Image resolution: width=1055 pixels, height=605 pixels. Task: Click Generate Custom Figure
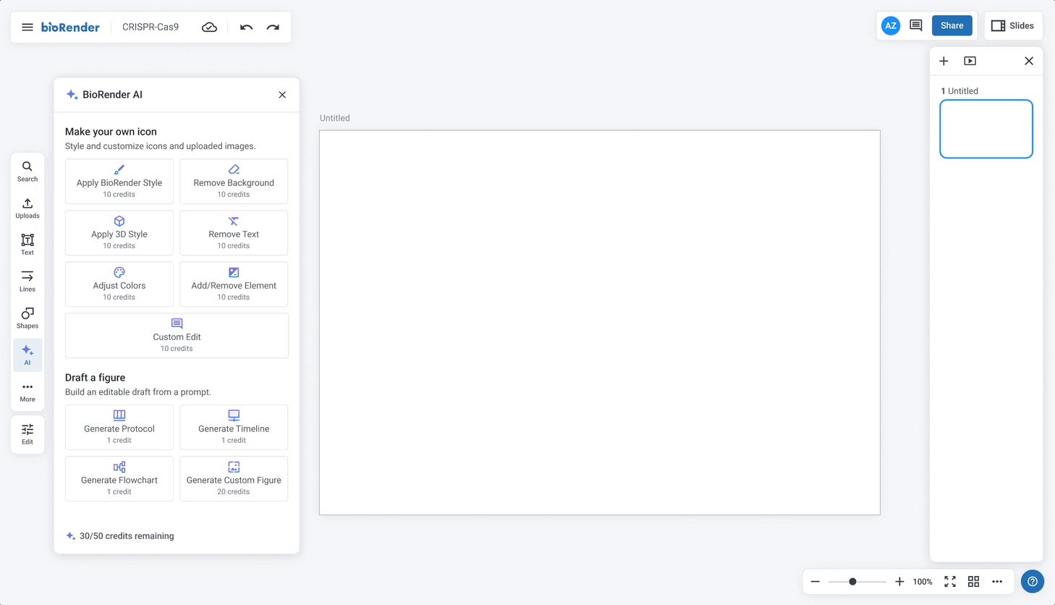pos(234,478)
